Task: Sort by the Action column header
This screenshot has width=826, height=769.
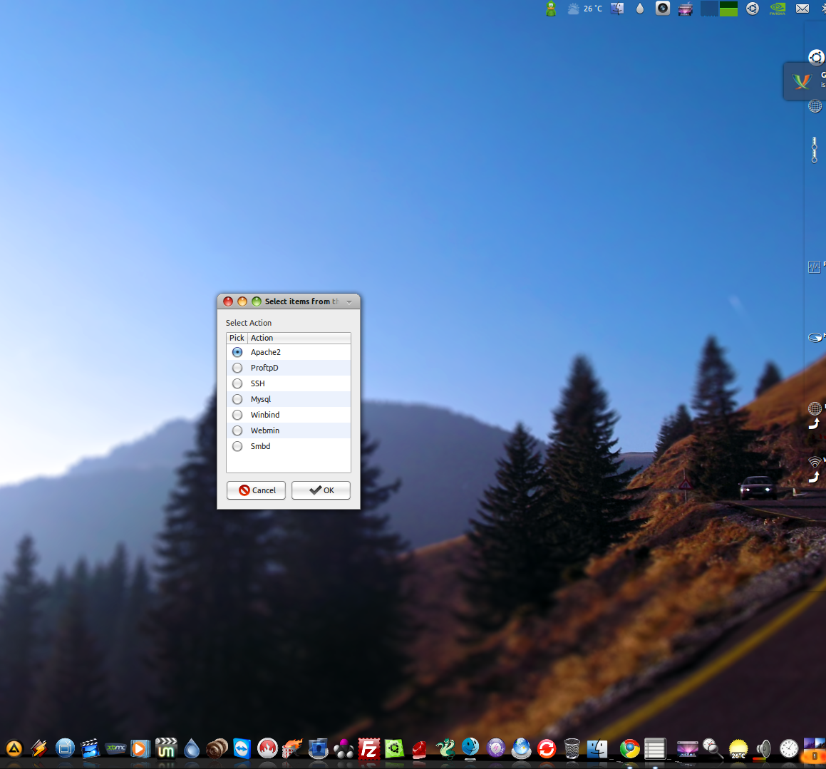Action: [x=299, y=338]
